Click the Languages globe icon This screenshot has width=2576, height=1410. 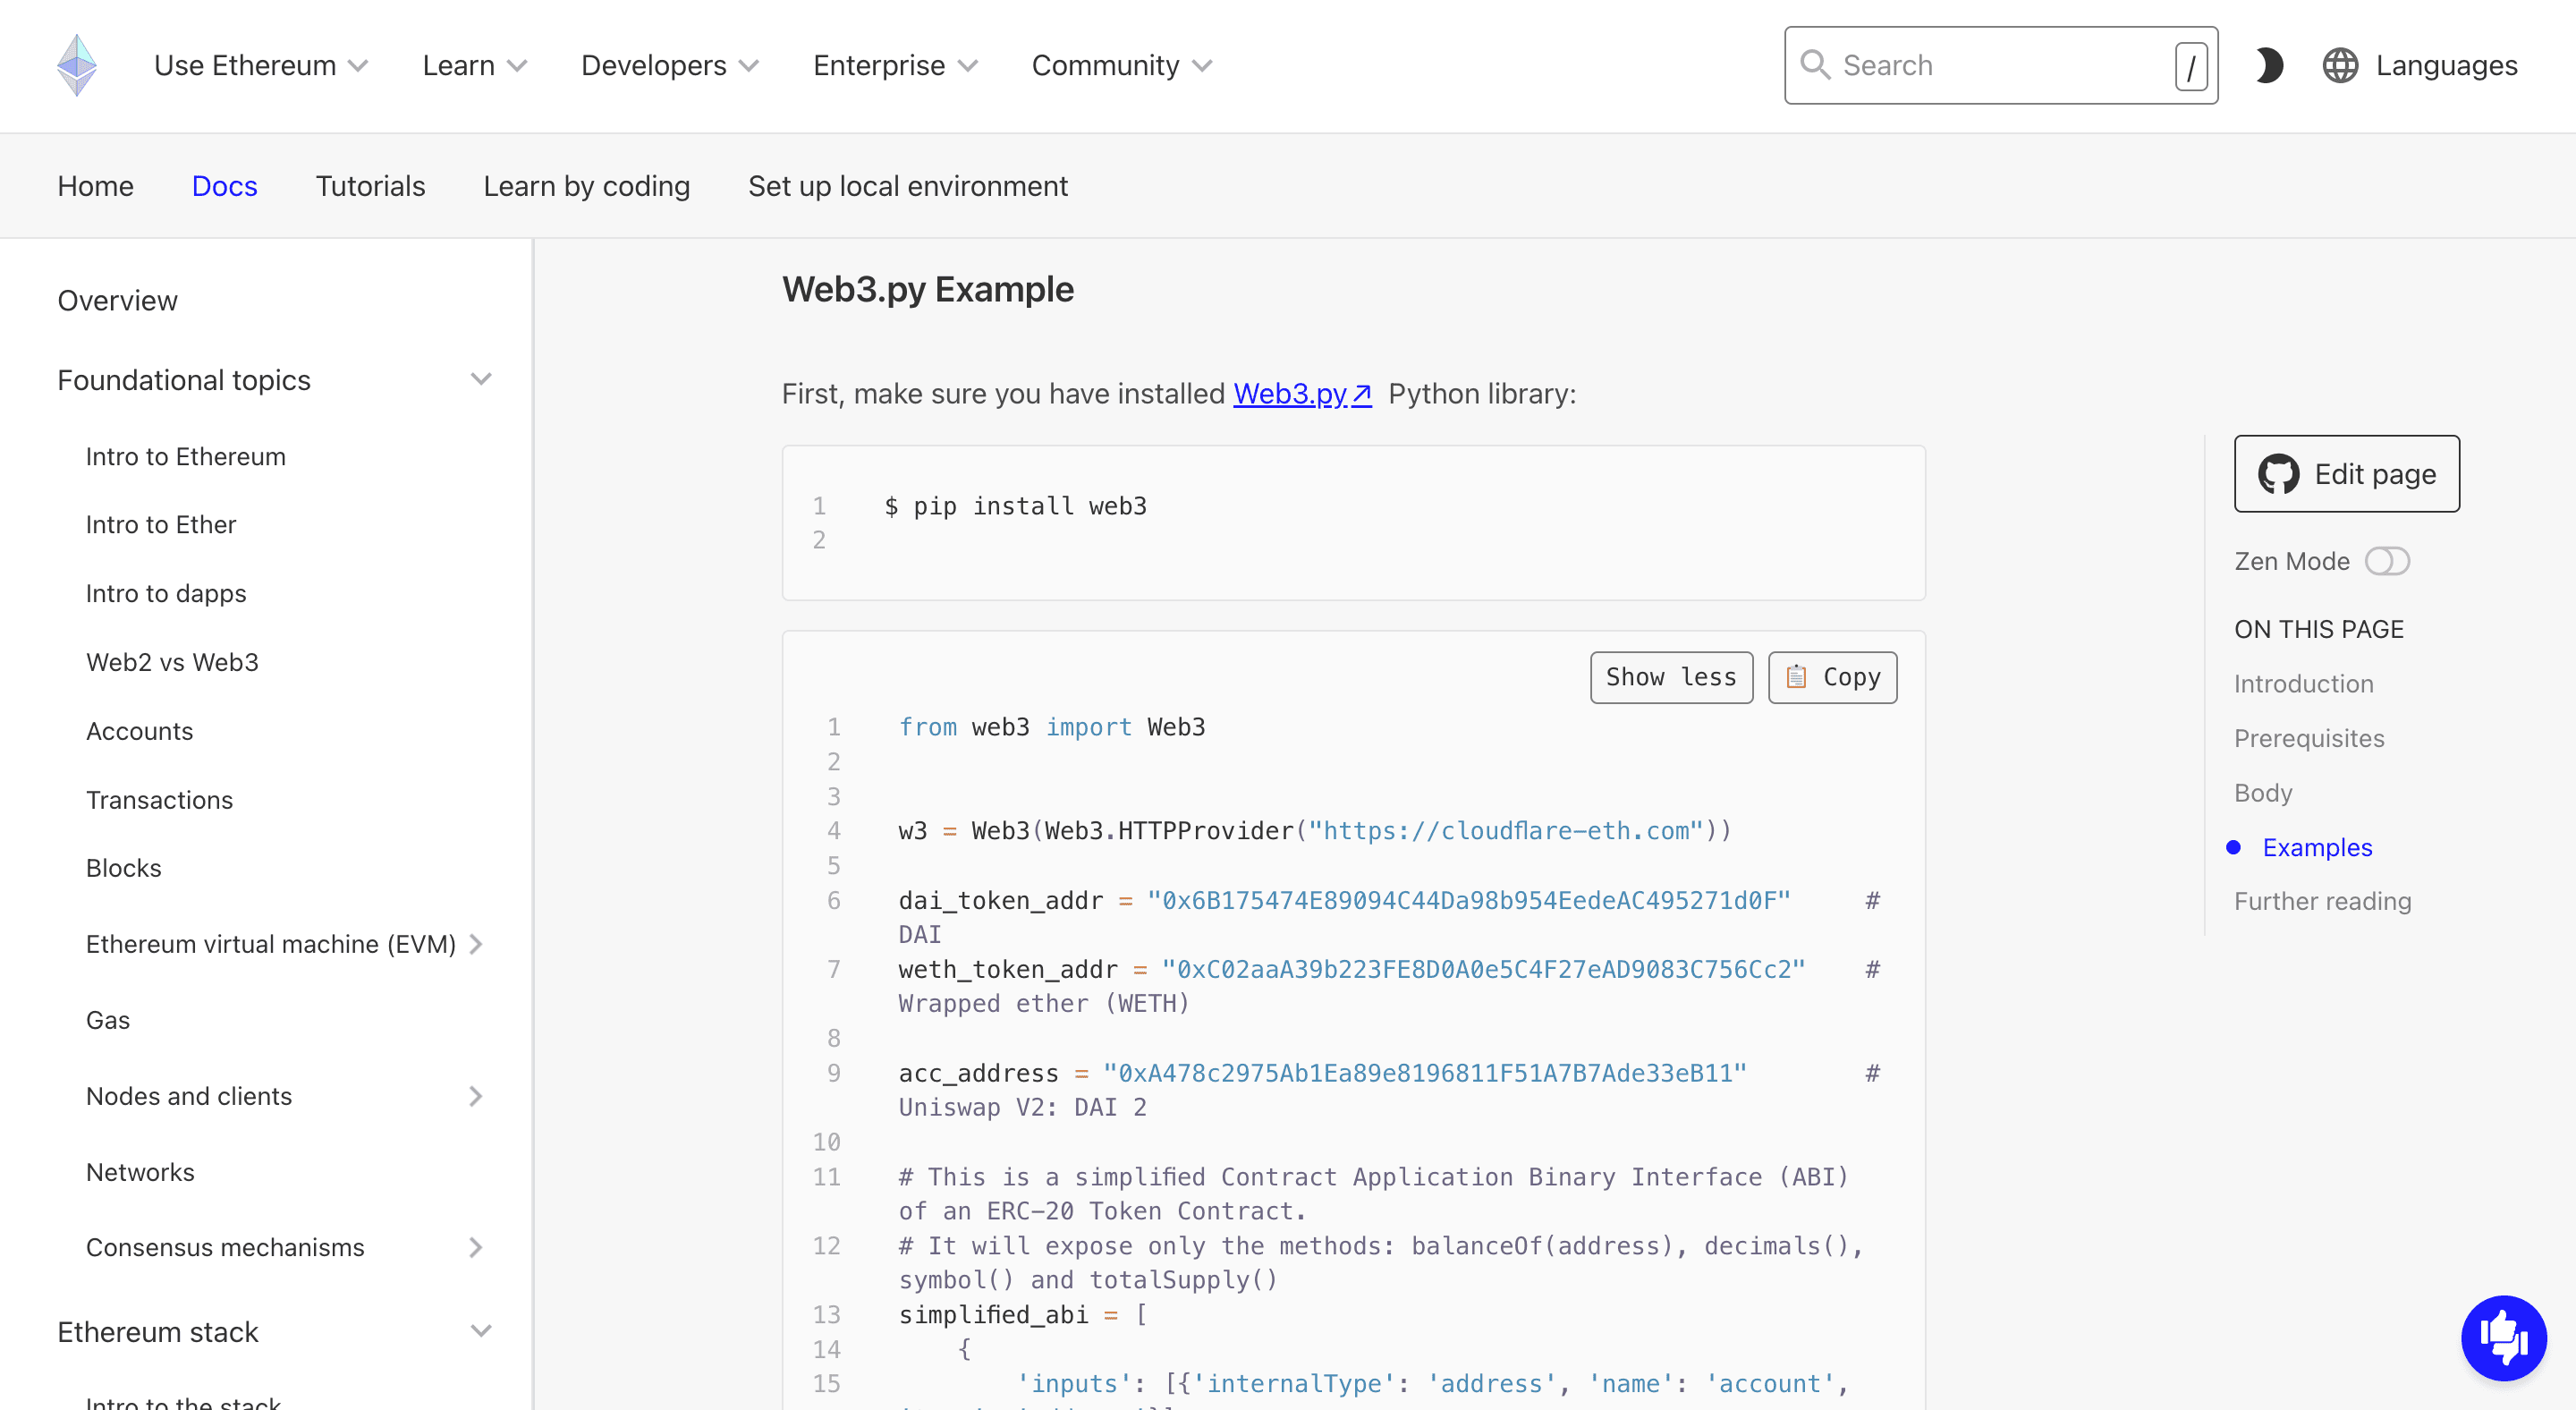[x=2340, y=66]
